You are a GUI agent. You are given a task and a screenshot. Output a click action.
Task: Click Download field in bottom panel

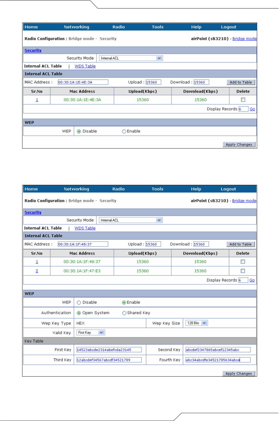pos(201,244)
